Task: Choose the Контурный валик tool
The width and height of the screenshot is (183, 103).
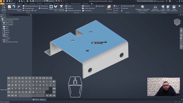Action: point(28,8)
